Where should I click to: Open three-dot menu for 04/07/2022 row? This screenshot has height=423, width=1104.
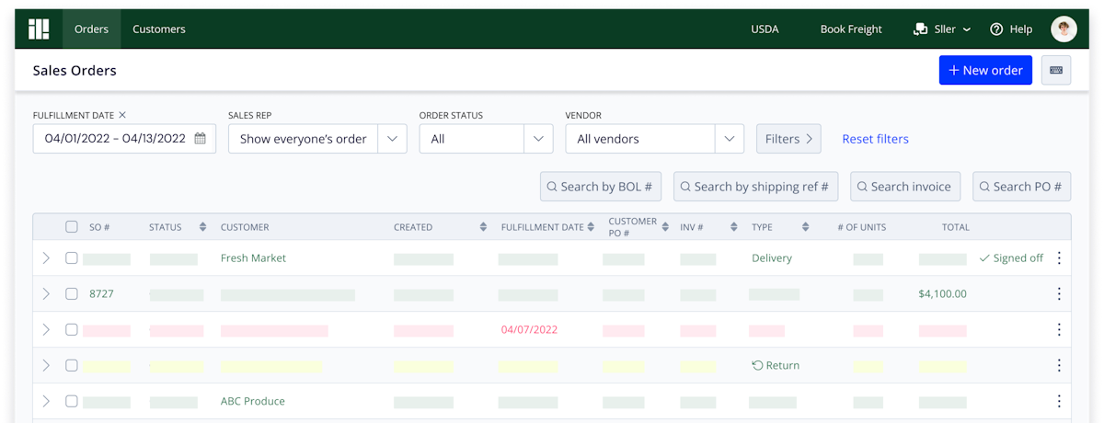tap(1059, 330)
